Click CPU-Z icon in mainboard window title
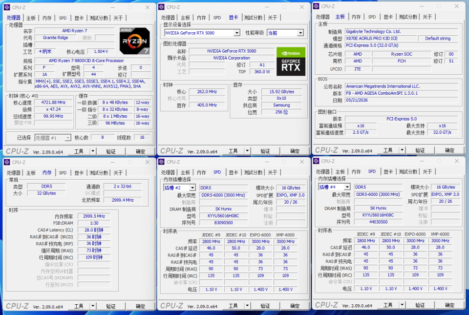Image resolution: width=469 pixels, height=315 pixels. point(316,6)
